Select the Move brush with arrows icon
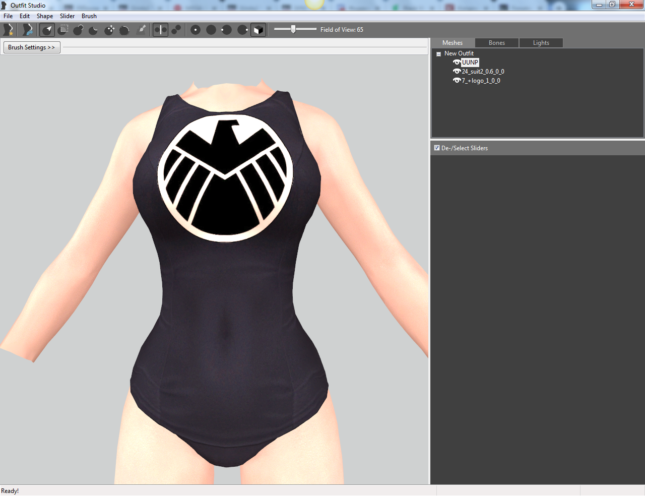The width and height of the screenshot is (645, 496). 109,30
